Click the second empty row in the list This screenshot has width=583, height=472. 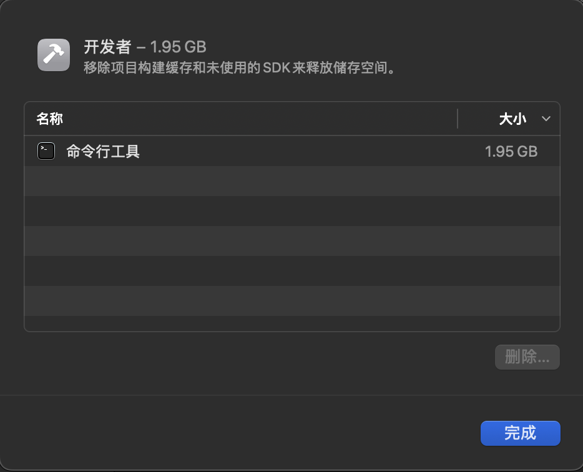(x=291, y=211)
